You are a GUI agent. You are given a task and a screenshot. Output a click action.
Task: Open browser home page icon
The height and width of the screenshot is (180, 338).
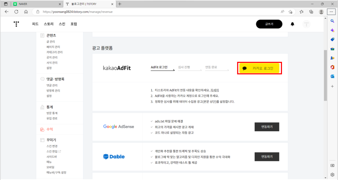26,12
